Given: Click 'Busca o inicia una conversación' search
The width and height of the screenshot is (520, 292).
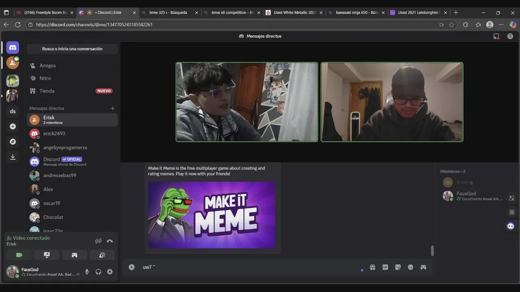Looking at the screenshot, I should pyautogui.click(x=72, y=49).
